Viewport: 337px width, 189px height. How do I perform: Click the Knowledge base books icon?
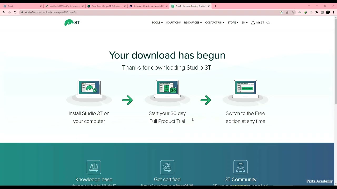(94, 167)
